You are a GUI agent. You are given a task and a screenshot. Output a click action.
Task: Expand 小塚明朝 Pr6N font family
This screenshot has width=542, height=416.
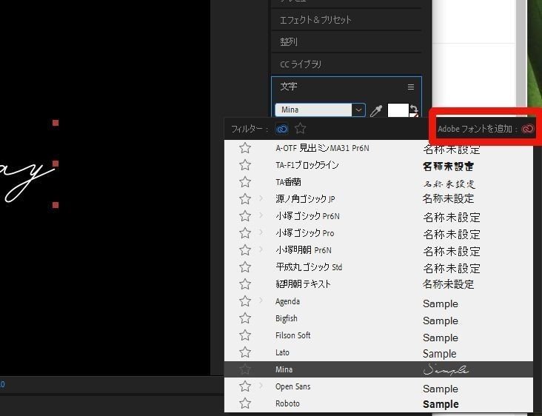(x=261, y=249)
